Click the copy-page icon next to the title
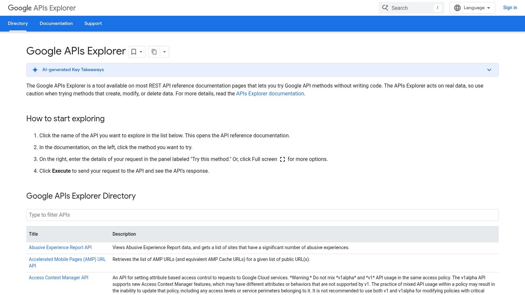525x295 pixels. click(154, 52)
